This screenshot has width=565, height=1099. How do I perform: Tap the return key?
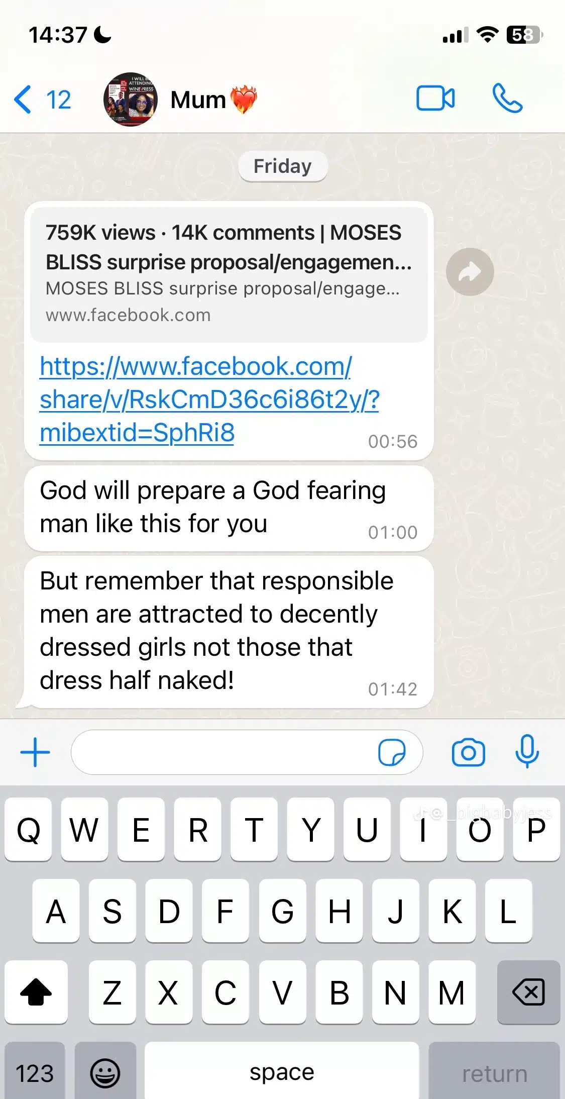click(495, 1073)
